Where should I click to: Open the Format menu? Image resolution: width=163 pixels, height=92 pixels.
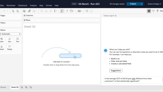[49, 5]
